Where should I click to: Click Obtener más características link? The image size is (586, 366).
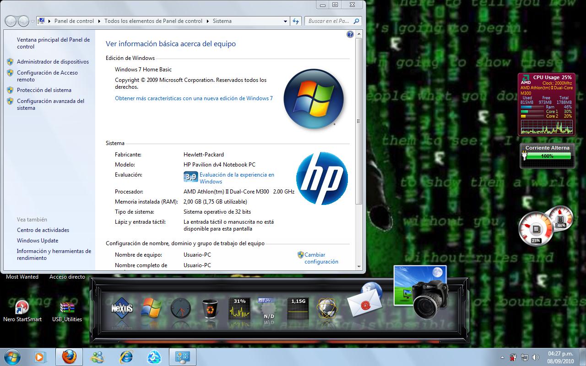click(194, 98)
